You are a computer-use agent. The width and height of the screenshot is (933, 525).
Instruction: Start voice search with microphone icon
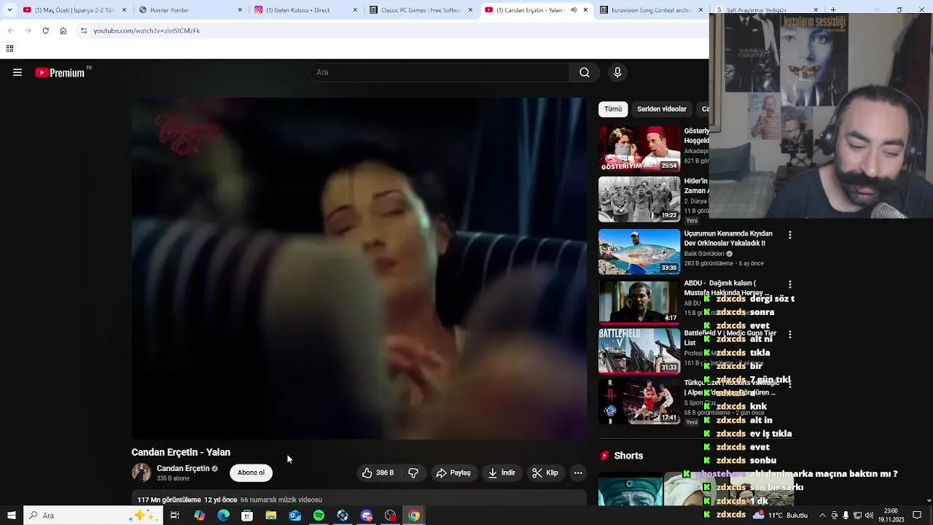(617, 72)
